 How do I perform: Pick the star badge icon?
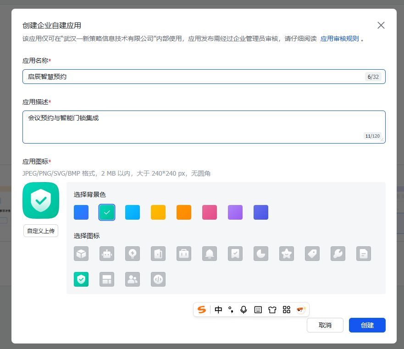point(287,254)
